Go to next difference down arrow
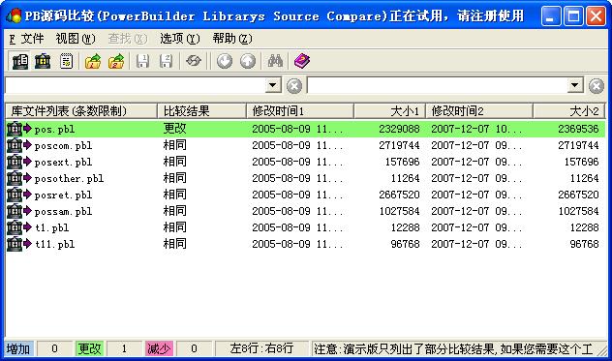Screen dimensions: 612x361 click(x=225, y=61)
